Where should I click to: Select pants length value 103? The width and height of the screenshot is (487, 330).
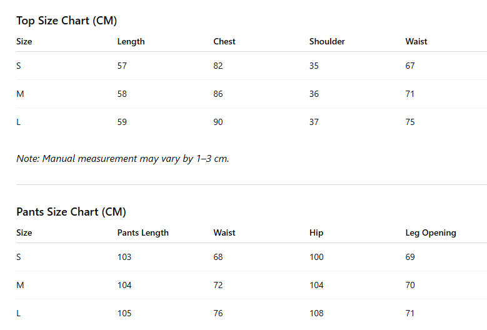[x=124, y=257]
